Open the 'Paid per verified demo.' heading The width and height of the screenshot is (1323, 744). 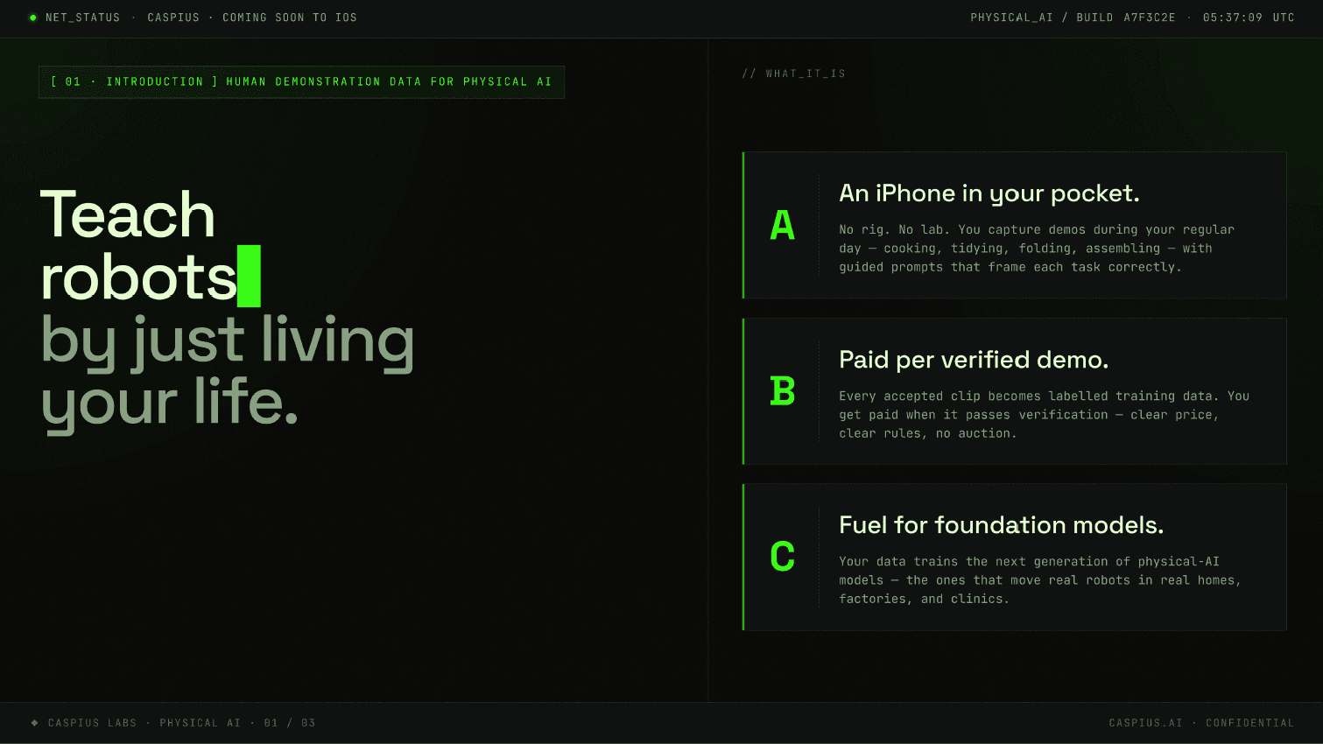[x=973, y=360]
